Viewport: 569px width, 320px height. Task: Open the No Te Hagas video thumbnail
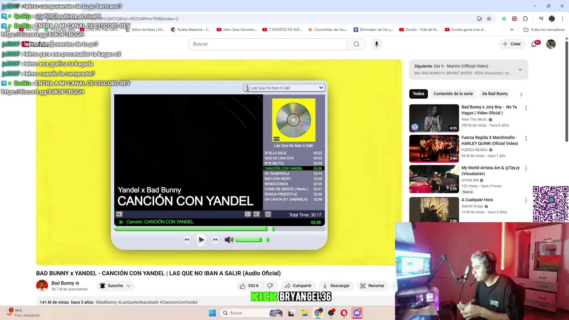point(434,118)
